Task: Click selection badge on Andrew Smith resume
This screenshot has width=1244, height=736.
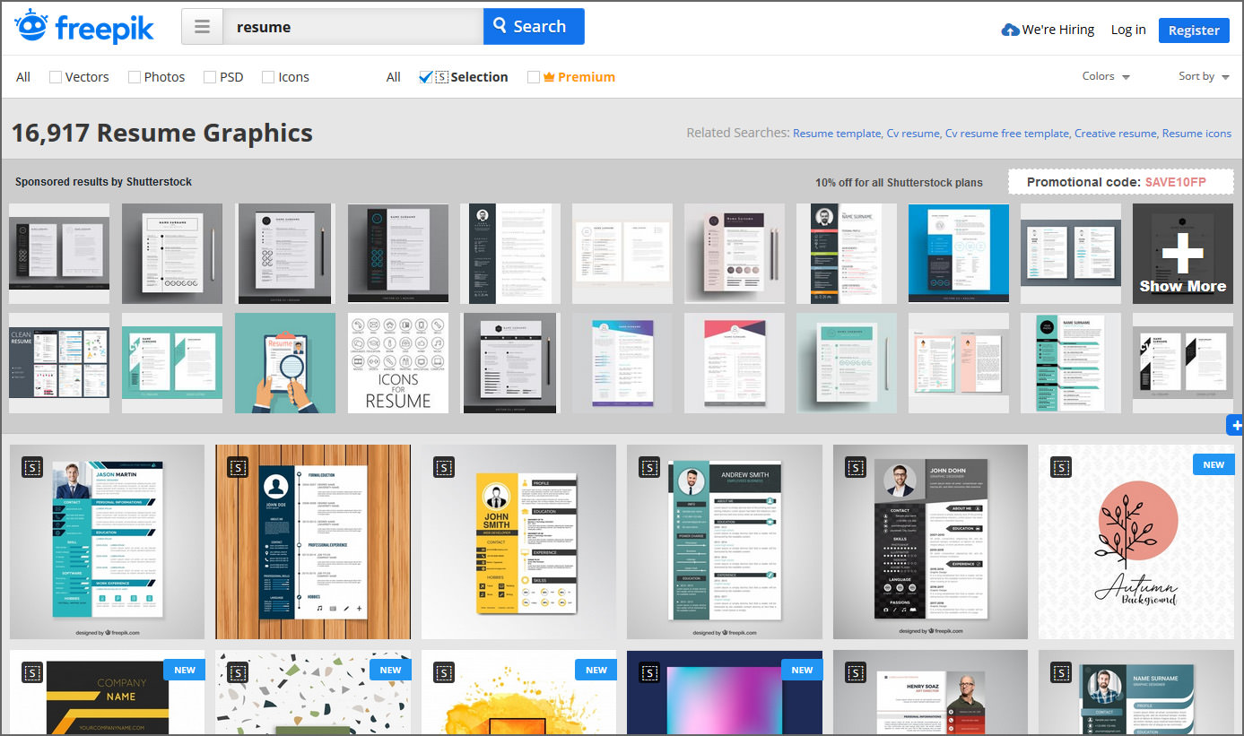Action: coord(649,466)
